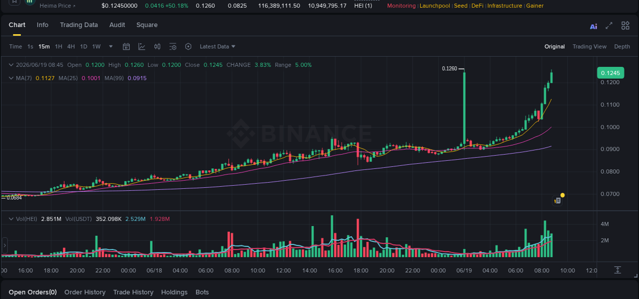Open the chart display settings icon
Screen dimensions: 639x299
click(x=173, y=46)
